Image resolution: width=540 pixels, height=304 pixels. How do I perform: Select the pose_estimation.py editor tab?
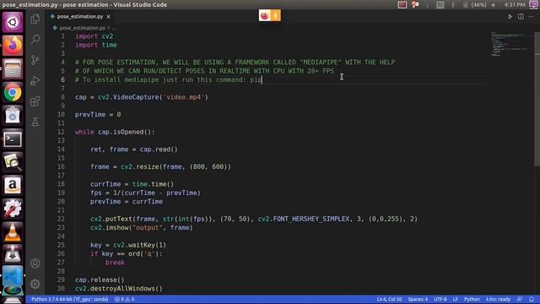(x=80, y=17)
